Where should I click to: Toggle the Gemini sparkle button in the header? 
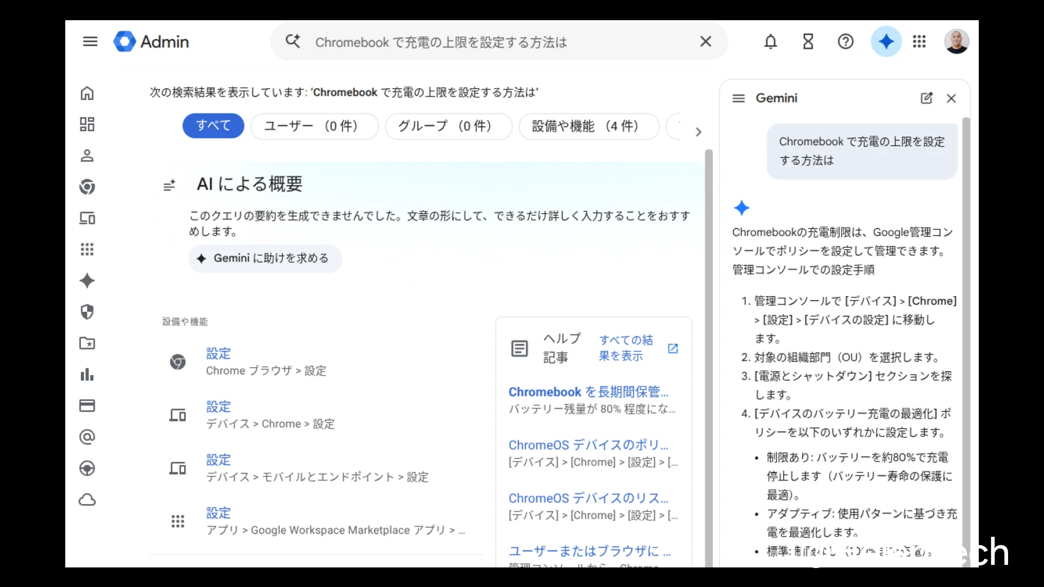pyautogui.click(x=886, y=42)
